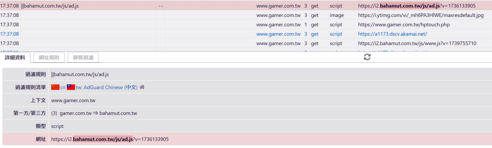Click the 網址 value in details pane
492x148 pixels.
pos(110,139)
